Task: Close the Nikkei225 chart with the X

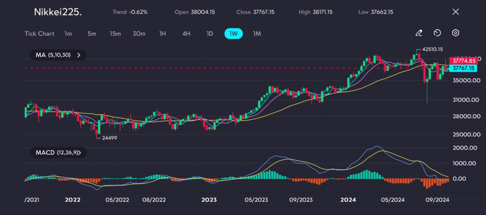Action: (456, 12)
